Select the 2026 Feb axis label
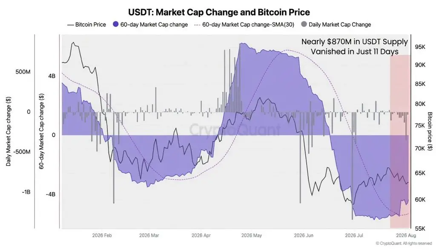The height and width of the screenshot is (250, 436). (102, 235)
